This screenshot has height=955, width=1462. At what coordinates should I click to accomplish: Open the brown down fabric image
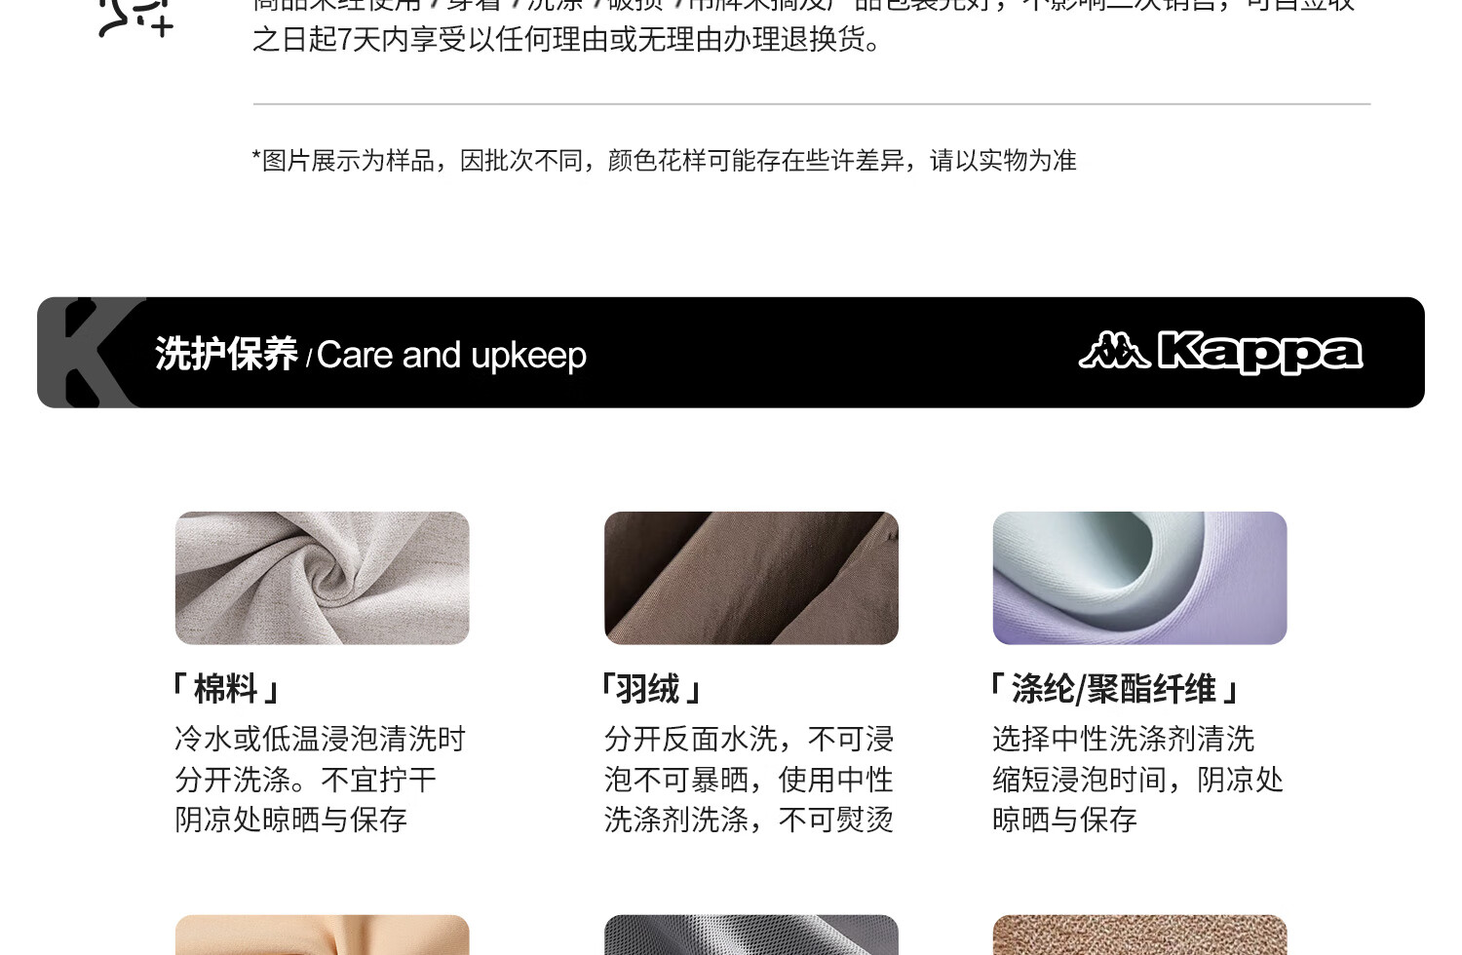pyautogui.click(x=750, y=578)
